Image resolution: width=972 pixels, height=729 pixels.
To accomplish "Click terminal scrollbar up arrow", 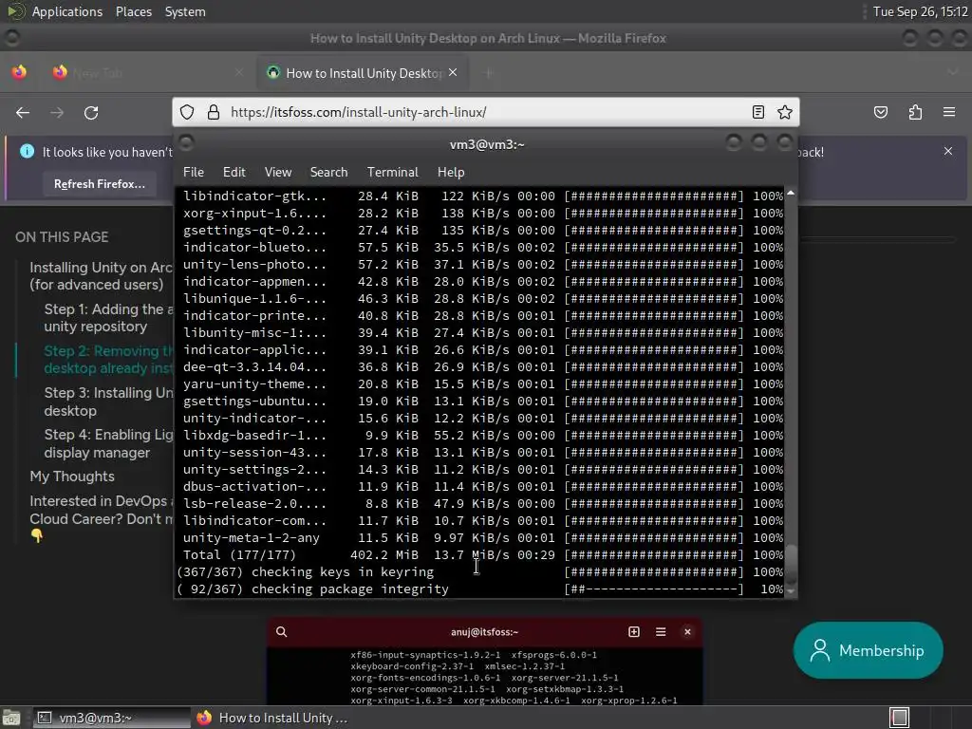I will (x=791, y=194).
